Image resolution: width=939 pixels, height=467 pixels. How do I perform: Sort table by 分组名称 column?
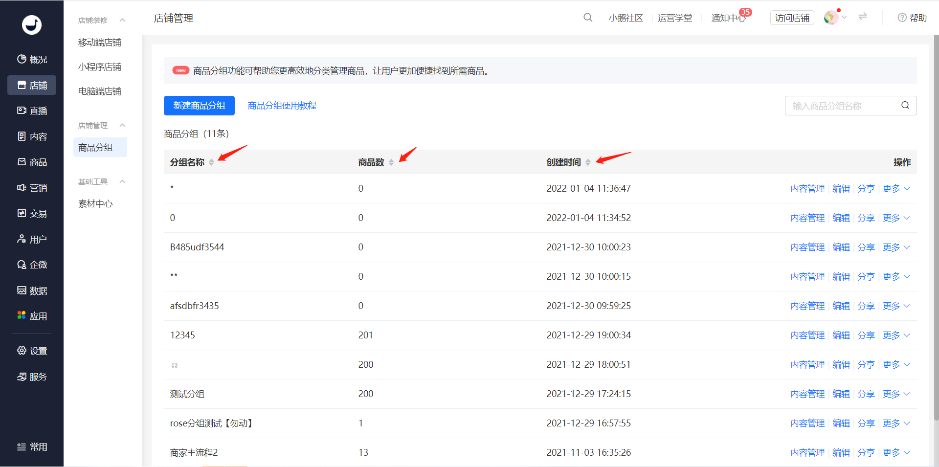[x=211, y=162]
